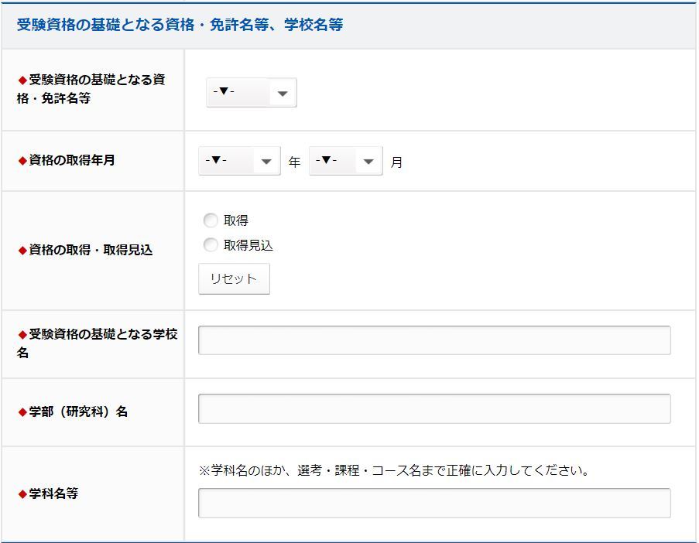Open the 資格・免許名等 dropdown
The image size is (699, 543).
251,93
